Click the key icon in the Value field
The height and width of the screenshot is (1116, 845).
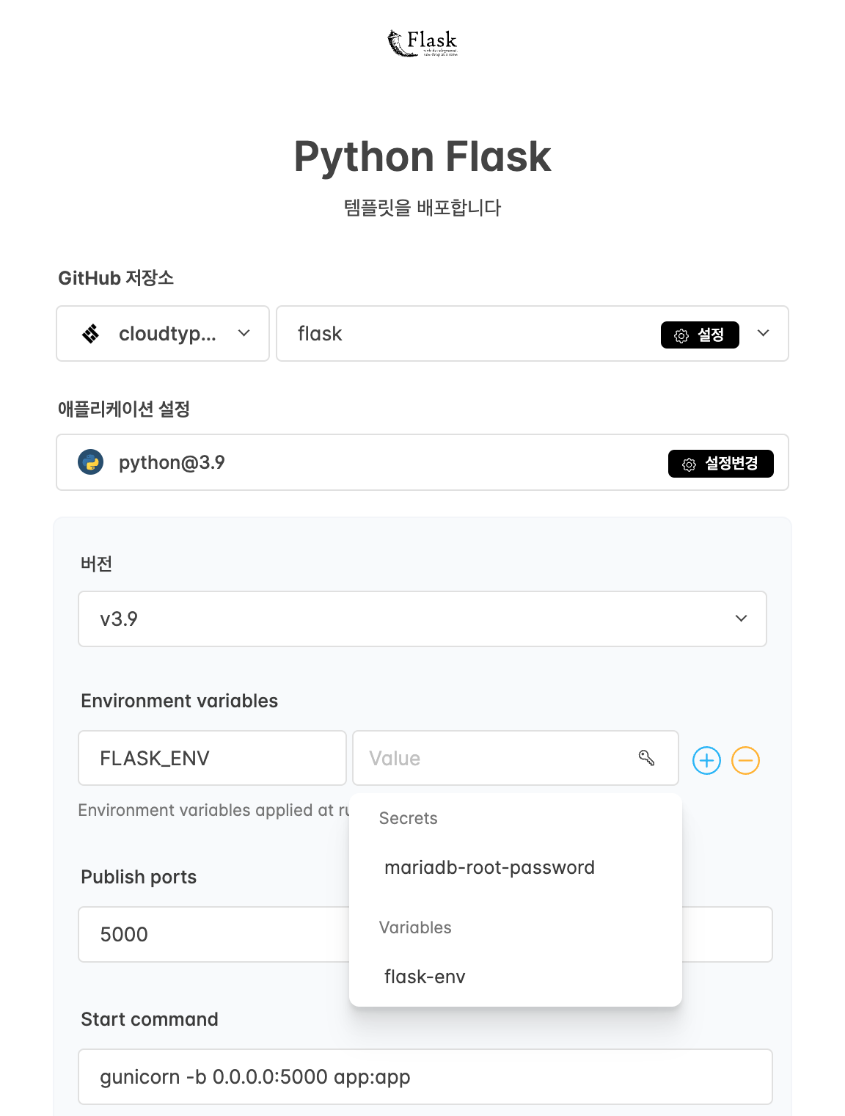(646, 758)
